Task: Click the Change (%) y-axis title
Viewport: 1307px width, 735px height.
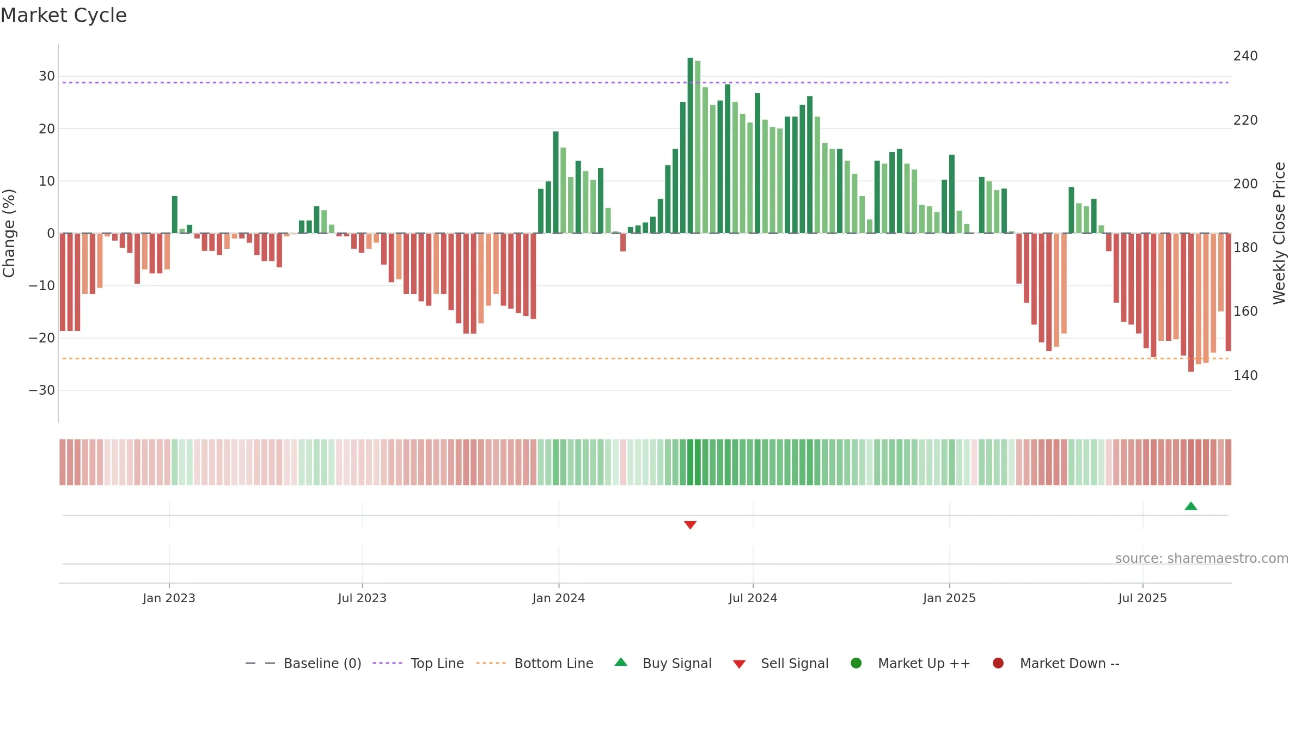Action: click(x=9, y=233)
